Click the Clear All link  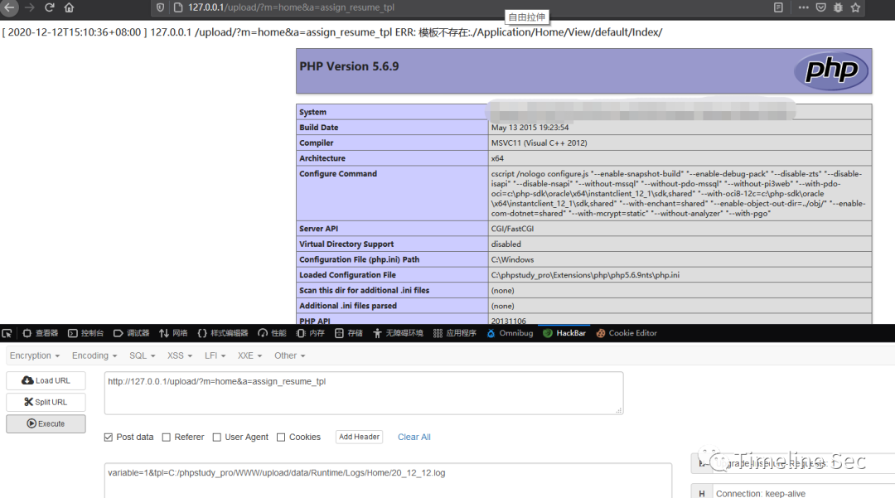414,437
